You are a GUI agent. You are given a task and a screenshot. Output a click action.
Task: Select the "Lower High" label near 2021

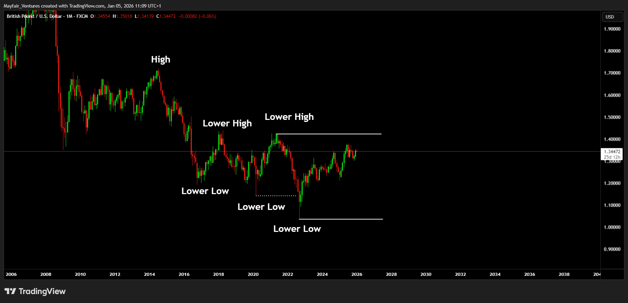click(289, 117)
